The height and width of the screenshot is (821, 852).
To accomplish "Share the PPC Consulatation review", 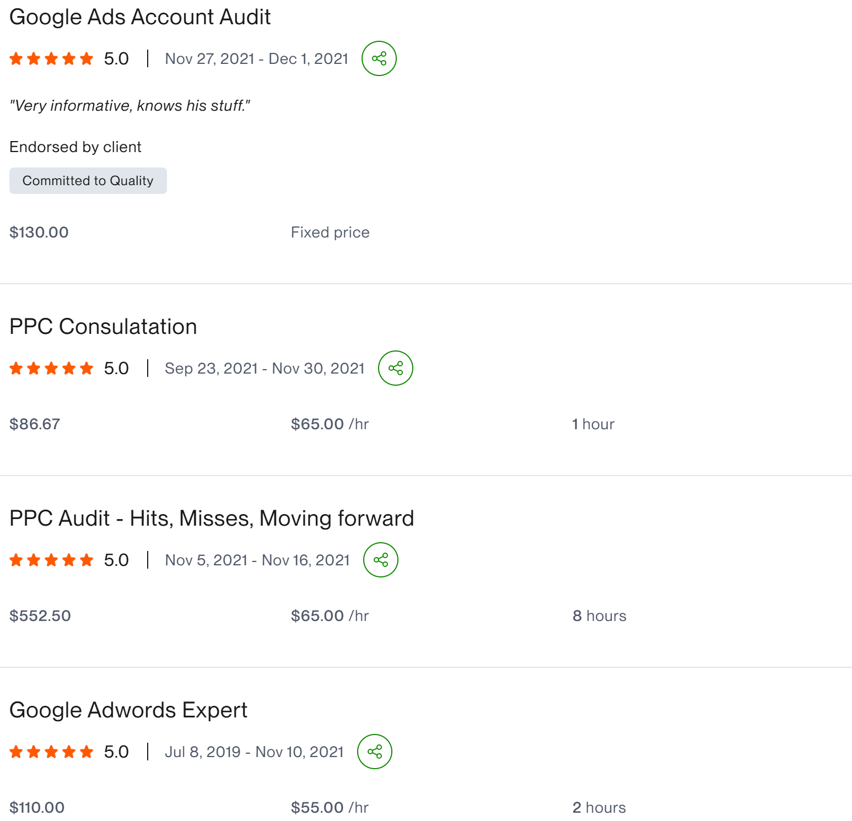I will 396,368.
